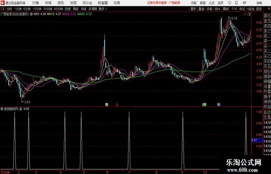
Task: Click the 游客 guest account button
Action: (x=259, y=3)
